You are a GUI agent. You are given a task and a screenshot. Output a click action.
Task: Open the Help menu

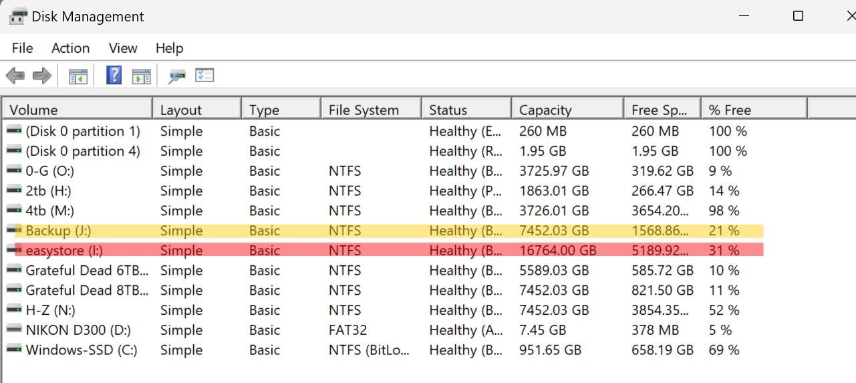[169, 48]
